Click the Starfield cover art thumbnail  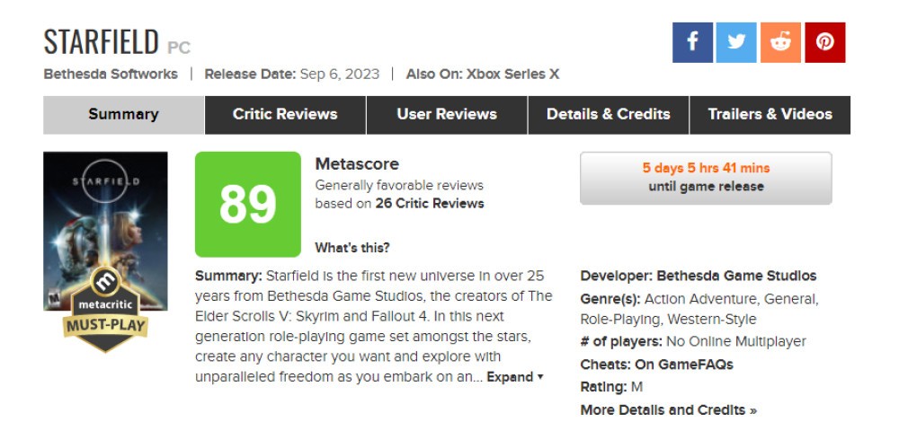pos(105,231)
